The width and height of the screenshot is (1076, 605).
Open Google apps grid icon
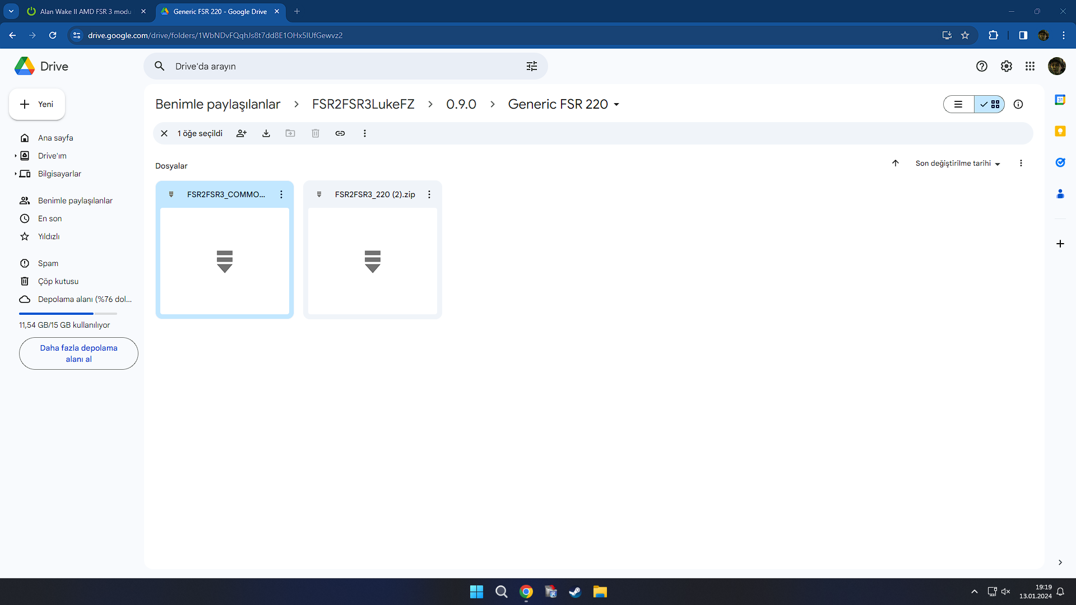tap(1030, 66)
